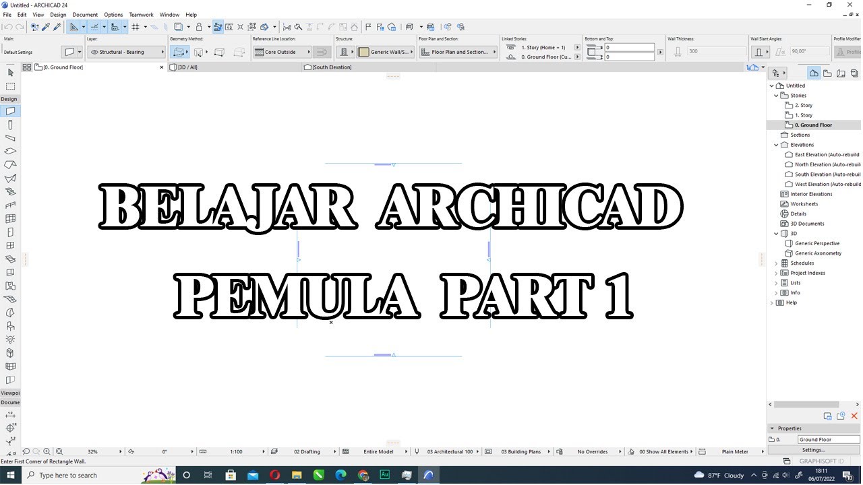Click the Undo arrow in the toolbar

pos(7,27)
